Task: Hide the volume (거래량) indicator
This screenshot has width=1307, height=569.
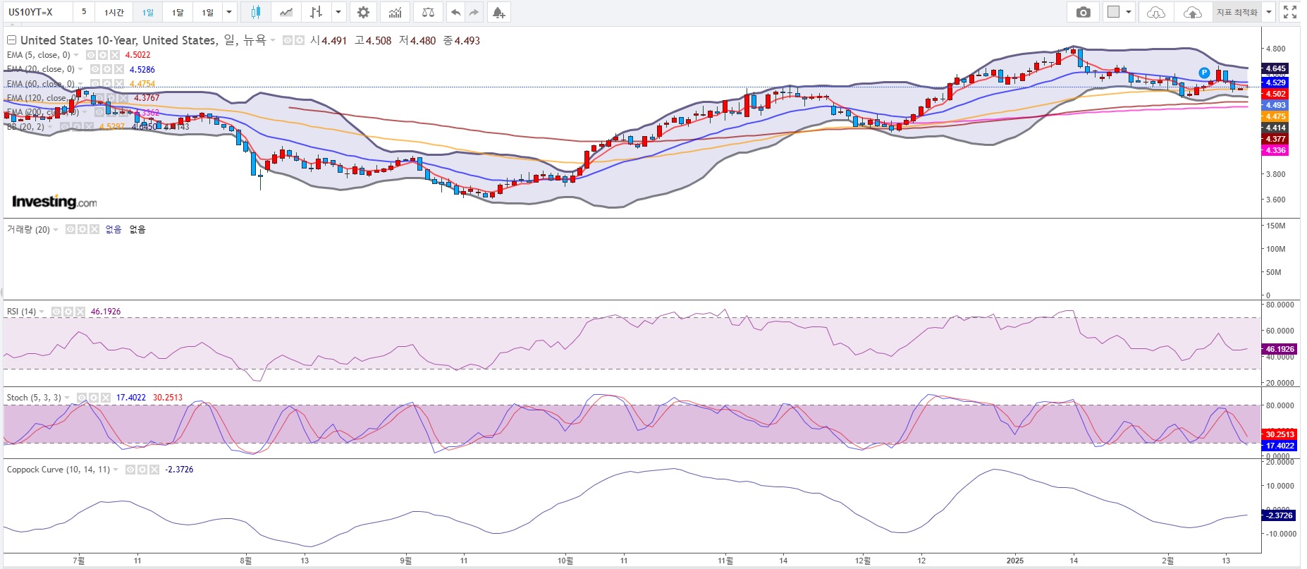Action: pos(70,230)
